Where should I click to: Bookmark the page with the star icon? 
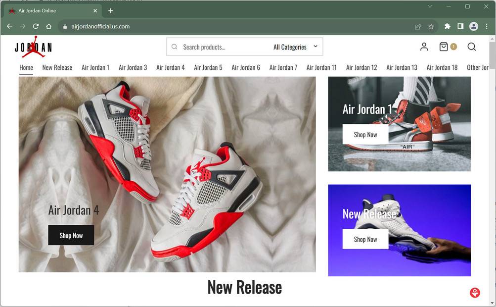(x=431, y=27)
